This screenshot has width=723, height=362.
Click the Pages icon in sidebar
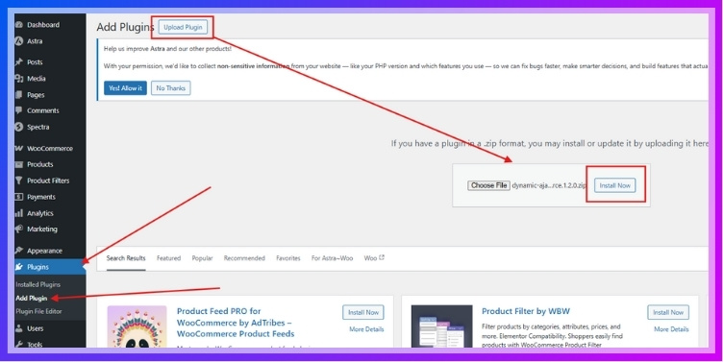19,95
